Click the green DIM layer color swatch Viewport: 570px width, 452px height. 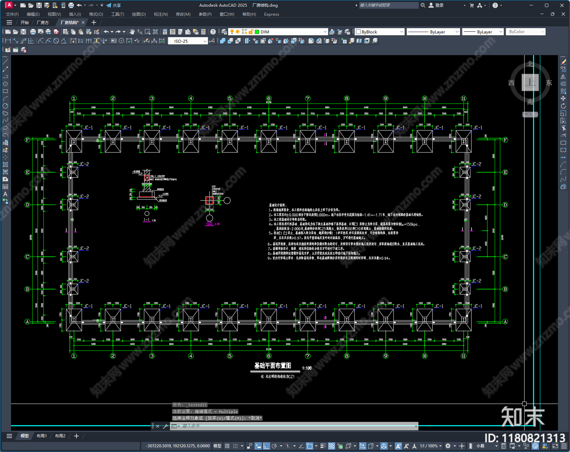pyautogui.click(x=257, y=32)
